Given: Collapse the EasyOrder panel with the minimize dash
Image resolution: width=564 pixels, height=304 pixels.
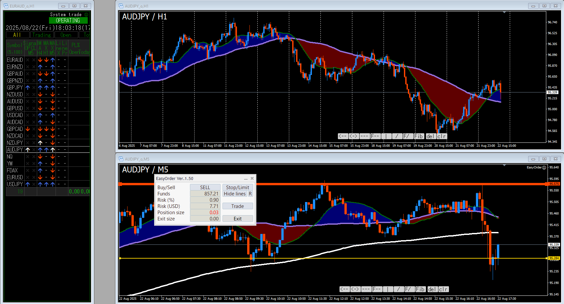Looking at the screenshot, I should pyautogui.click(x=246, y=179).
